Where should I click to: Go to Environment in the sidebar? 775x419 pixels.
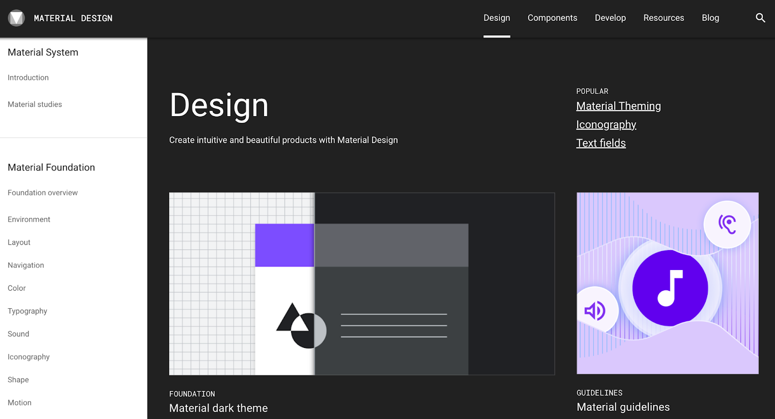pos(29,219)
